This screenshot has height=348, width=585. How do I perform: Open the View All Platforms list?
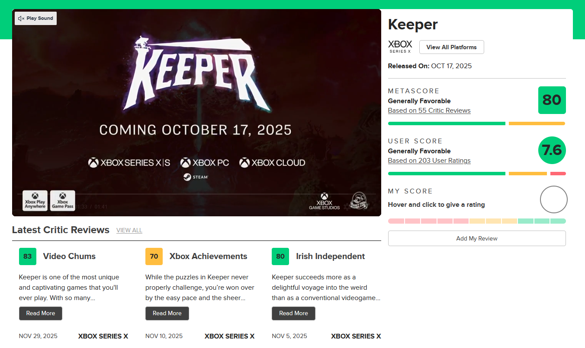(451, 47)
